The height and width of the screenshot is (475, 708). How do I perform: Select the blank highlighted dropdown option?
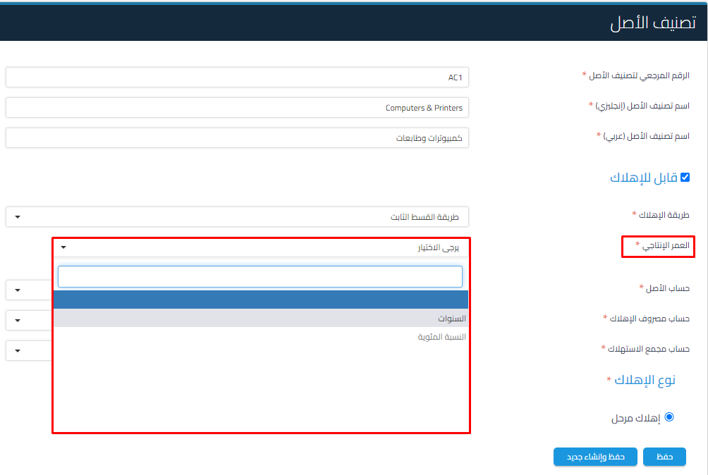click(x=261, y=300)
